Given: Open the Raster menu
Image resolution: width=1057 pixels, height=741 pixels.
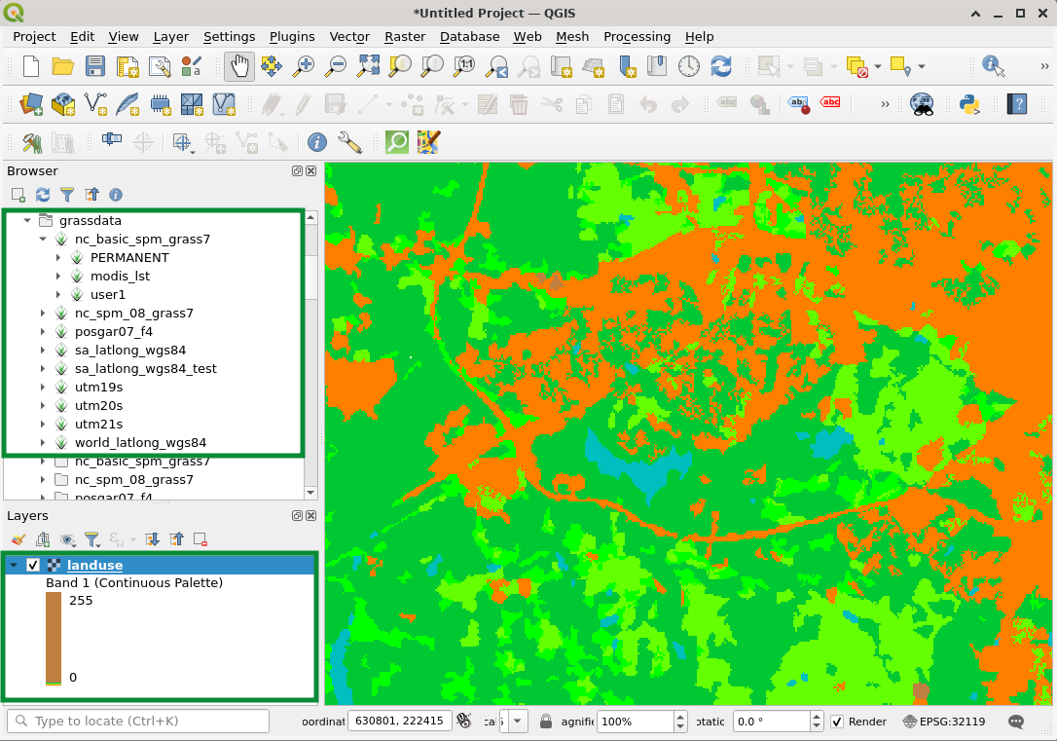Looking at the screenshot, I should pyautogui.click(x=404, y=36).
